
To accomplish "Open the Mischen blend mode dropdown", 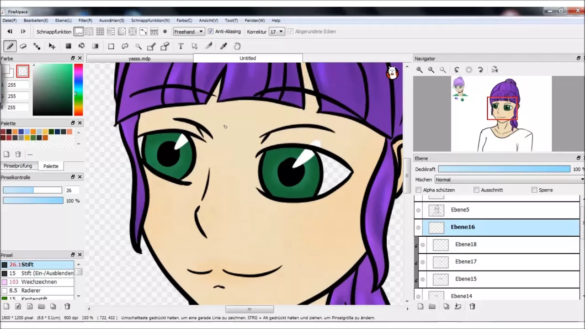I will coord(510,180).
